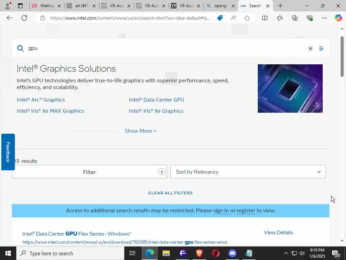Go back with the back arrow
This screenshot has width=346, height=260.
tap(9, 18)
